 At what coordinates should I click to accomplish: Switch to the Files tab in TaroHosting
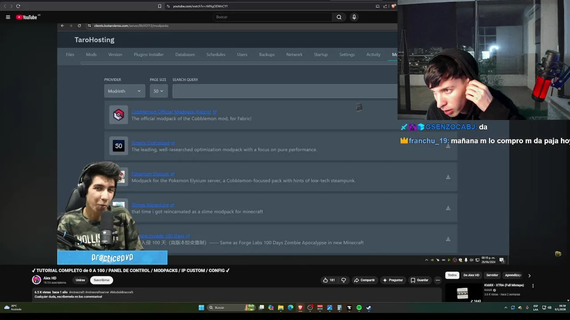(70, 55)
